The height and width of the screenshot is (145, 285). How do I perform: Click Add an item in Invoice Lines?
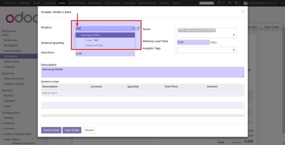tap(50, 93)
